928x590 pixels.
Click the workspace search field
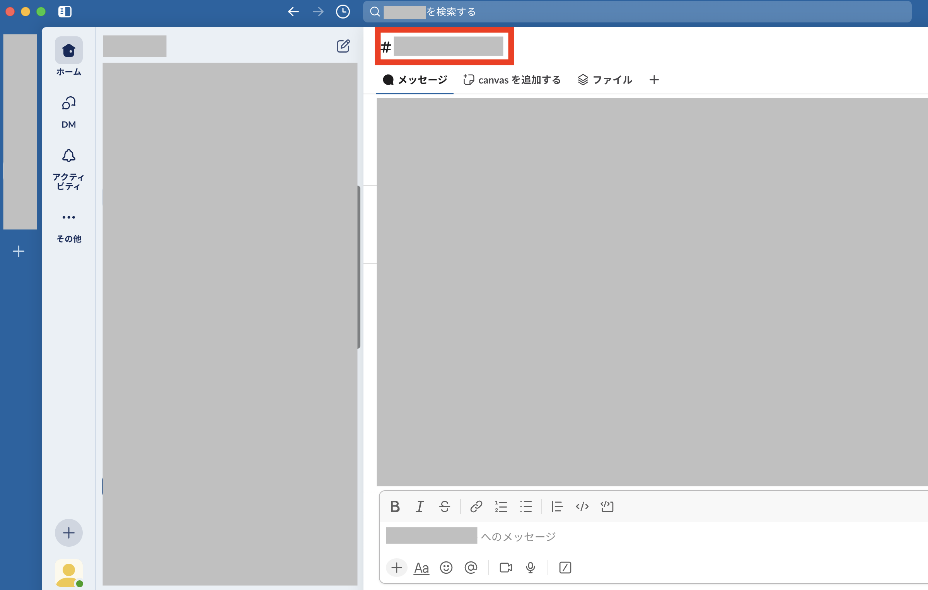637,12
